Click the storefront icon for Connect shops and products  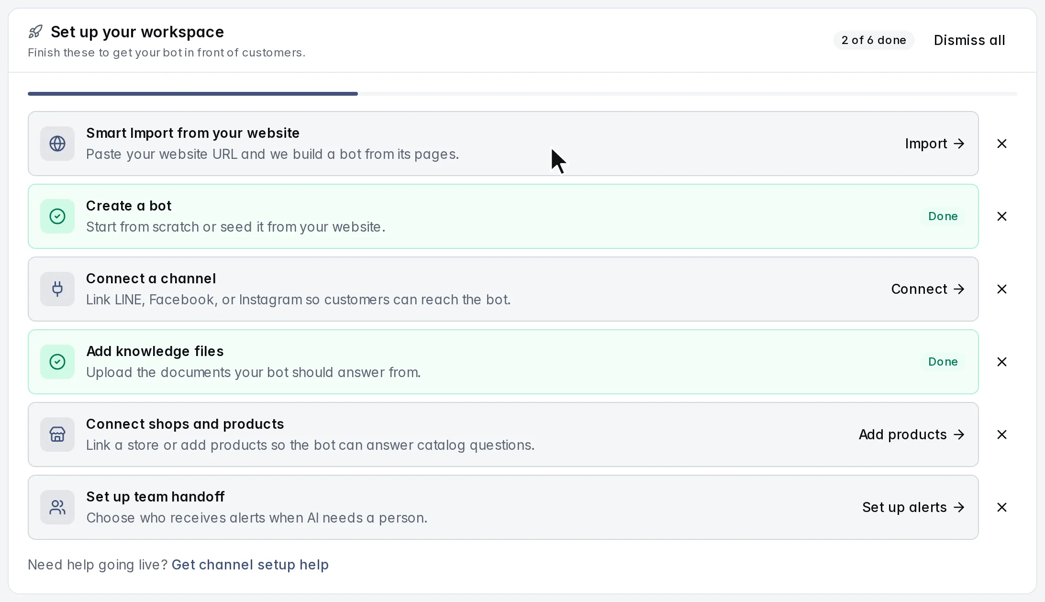click(x=57, y=435)
